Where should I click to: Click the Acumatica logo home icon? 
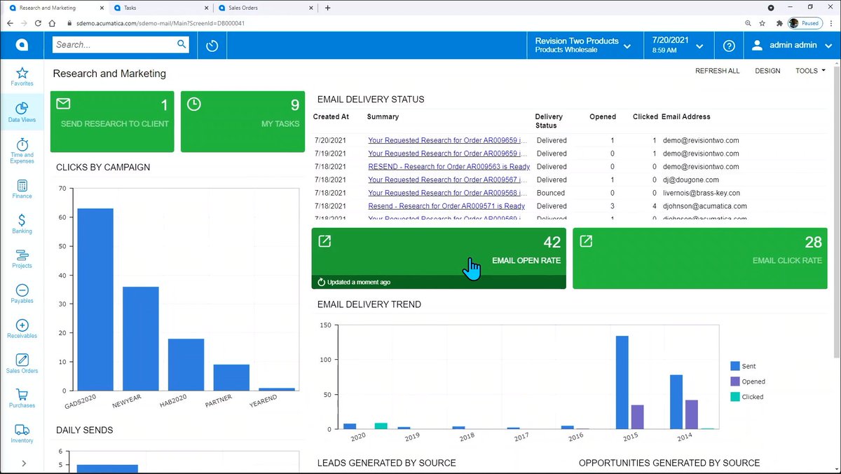click(x=22, y=46)
